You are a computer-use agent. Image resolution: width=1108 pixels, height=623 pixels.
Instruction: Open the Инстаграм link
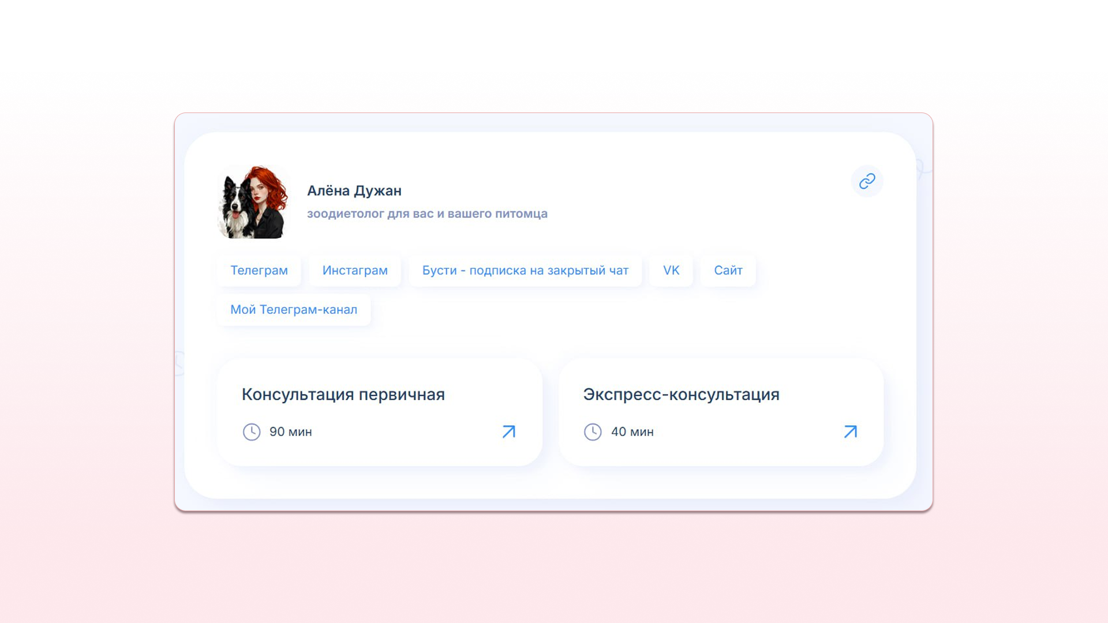click(355, 271)
